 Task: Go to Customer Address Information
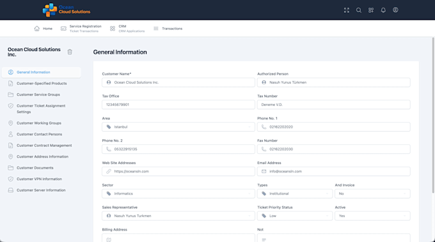click(42, 156)
